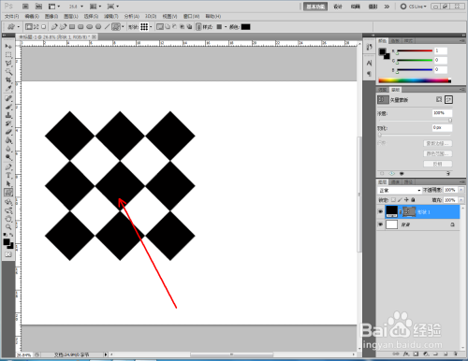Toggle the lock transparent pixels option
Viewport: 468px width, 361px height.
393,200
